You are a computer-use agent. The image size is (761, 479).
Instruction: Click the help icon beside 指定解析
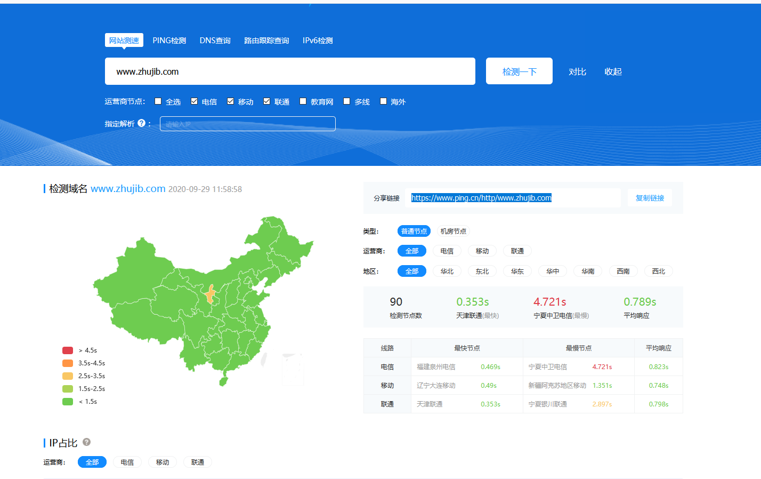(141, 123)
